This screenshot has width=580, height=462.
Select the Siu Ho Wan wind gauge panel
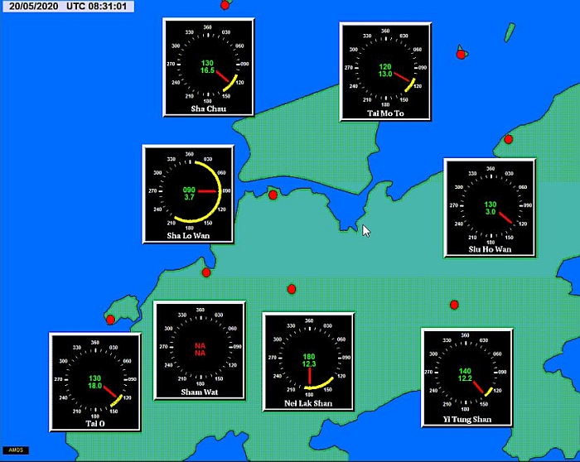pos(490,208)
